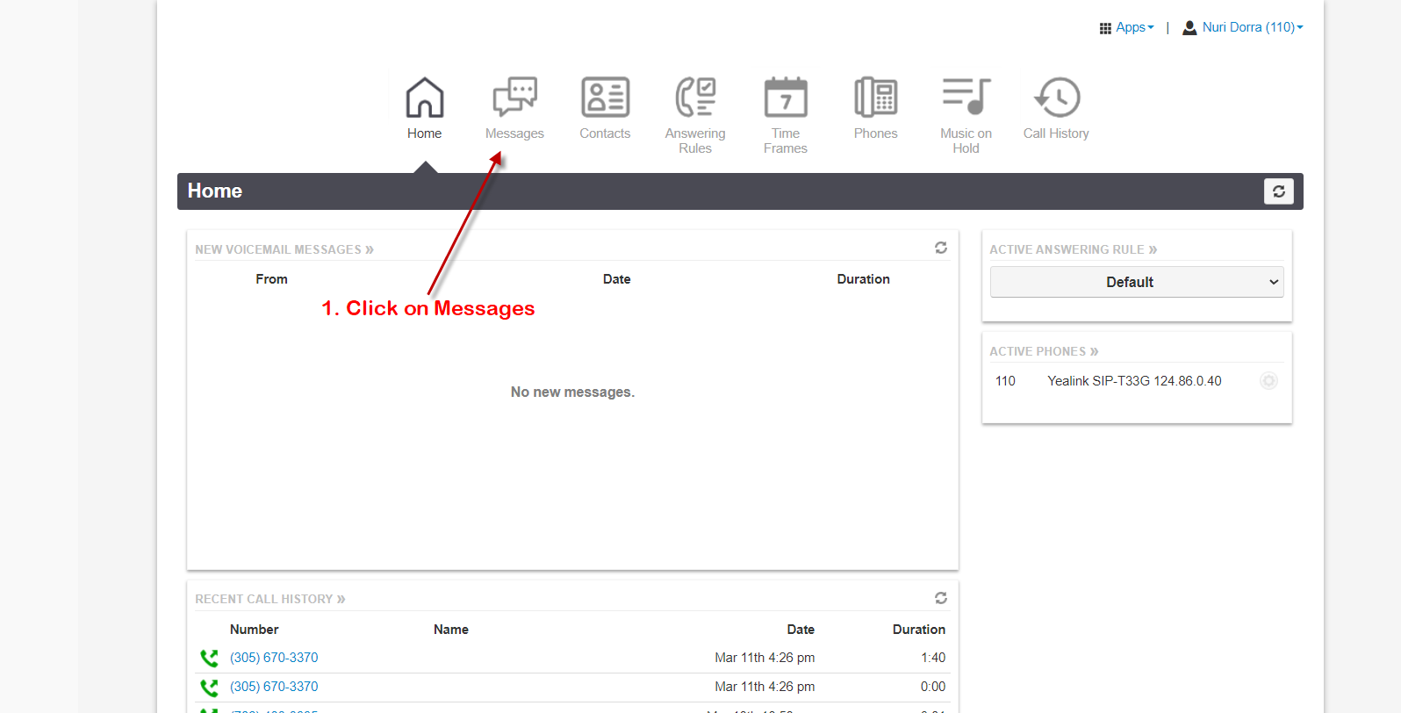This screenshot has height=713, width=1401.
Task: Open New Voicemail Messages section link
Action: pos(284,249)
